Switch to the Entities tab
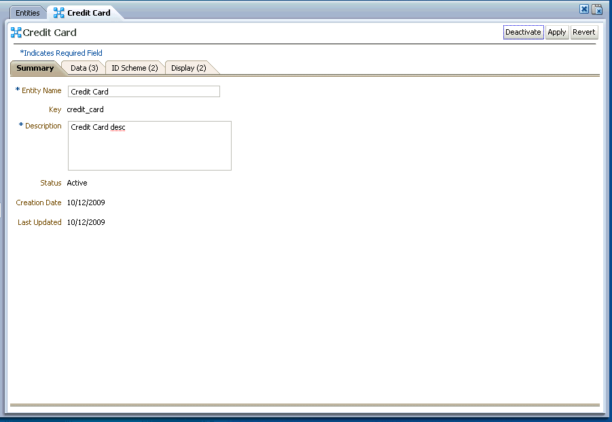Image resolution: width=612 pixels, height=422 pixels. pos(27,12)
